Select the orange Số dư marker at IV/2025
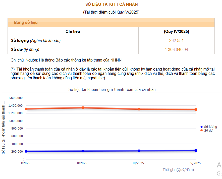Screen dimensions: 222x179 click(196, 109)
